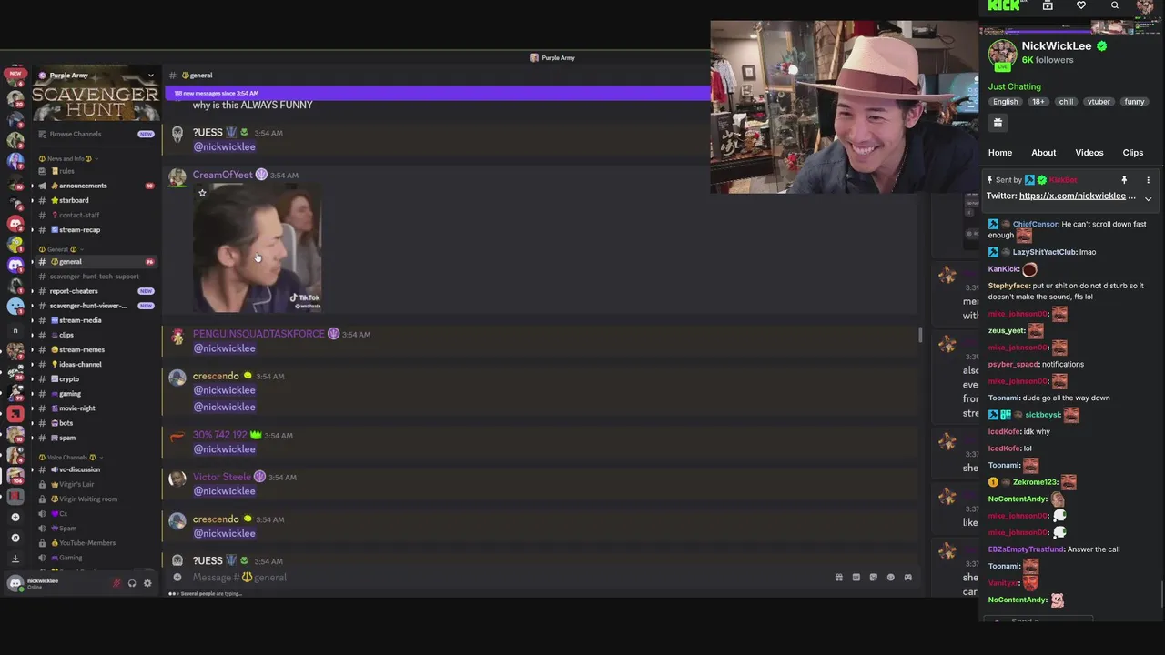Click the NEW unread indicator above server list
This screenshot has height=655, width=1165.
point(15,73)
